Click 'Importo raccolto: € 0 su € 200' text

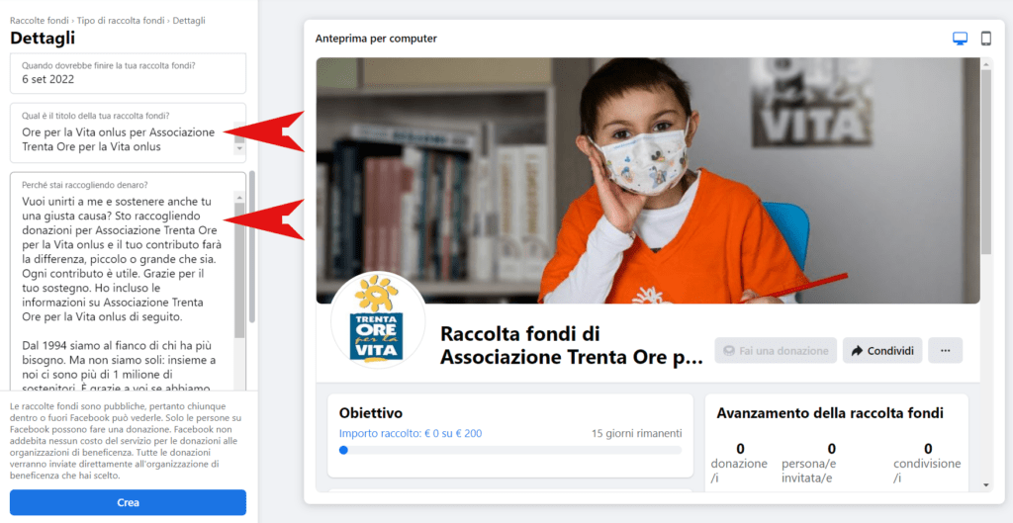[411, 433]
